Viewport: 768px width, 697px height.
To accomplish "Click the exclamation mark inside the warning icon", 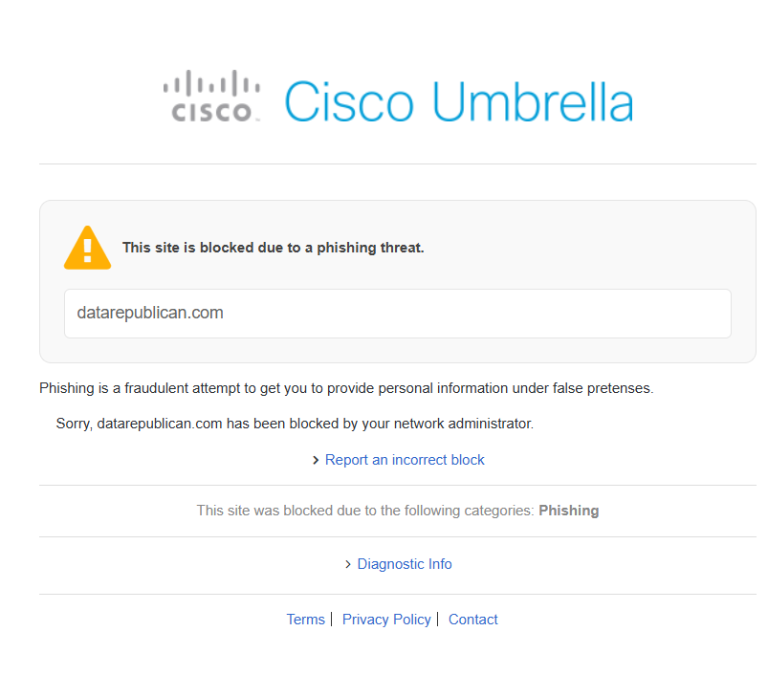I will pos(88,250).
